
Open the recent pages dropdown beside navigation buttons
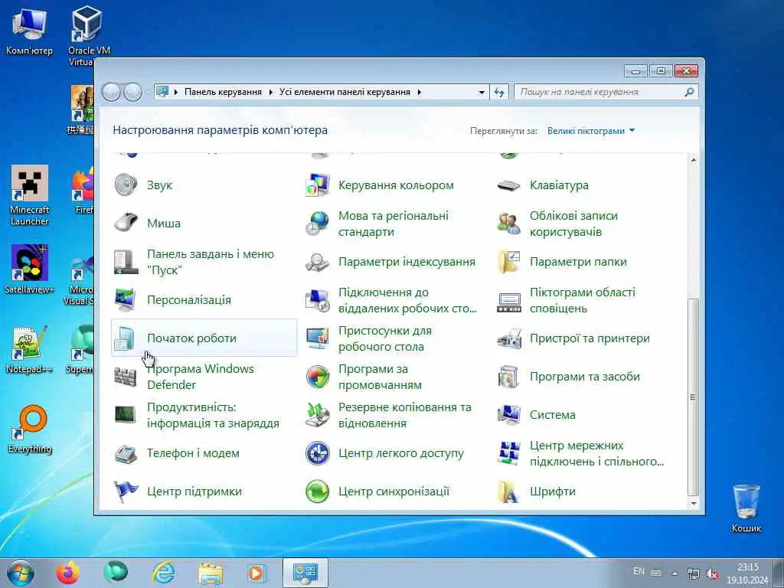coord(148,92)
